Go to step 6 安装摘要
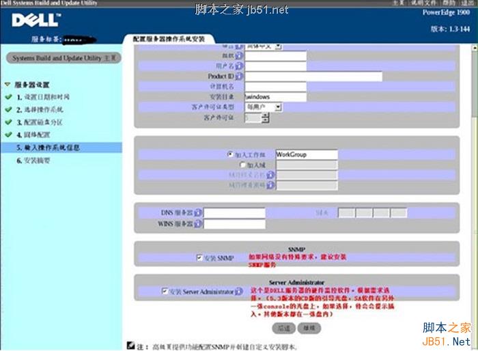The width and height of the screenshot is (478, 351). tap(33, 160)
